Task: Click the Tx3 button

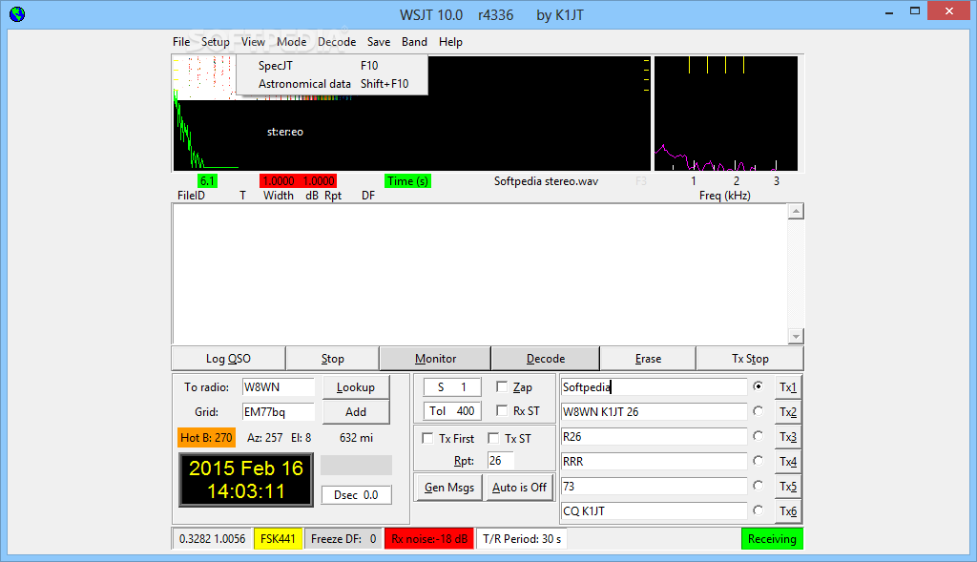Action: (x=787, y=437)
